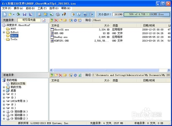This screenshot has width=172, height=126.
Task: Click Rename icon in disc pane toolbar
Action: (x=65, y=20)
